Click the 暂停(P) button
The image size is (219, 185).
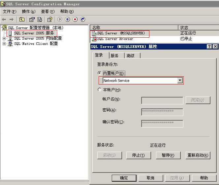168,155
